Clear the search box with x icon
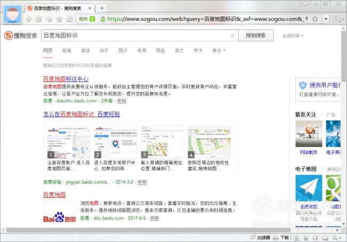Viewport: 347px width, 242px height. point(232,36)
